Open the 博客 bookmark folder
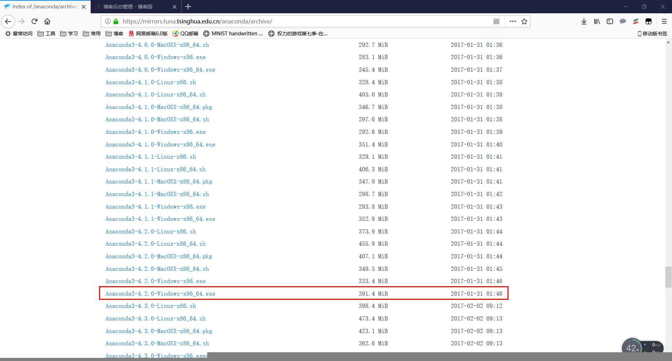This screenshot has height=361, width=672. click(x=114, y=34)
